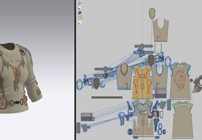This screenshot has width=202, height=140.
Task: Select the top pen-shaped tool in 2D toolbar
Action: pyautogui.click(x=80, y=3)
